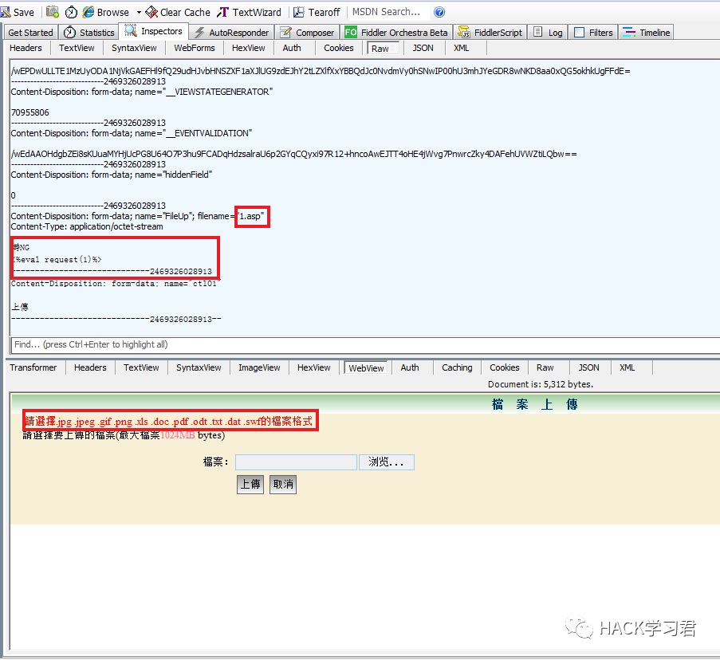Focus the MSDN Search box
This screenshot has height=660, width=720.
point(388,12)
